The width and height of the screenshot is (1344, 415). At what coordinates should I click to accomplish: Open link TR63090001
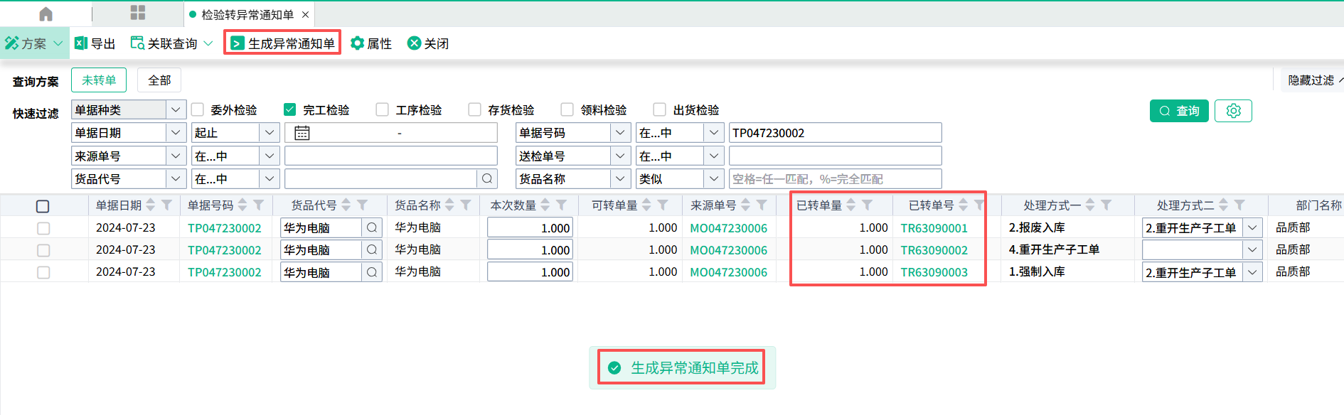coord(934,228)
